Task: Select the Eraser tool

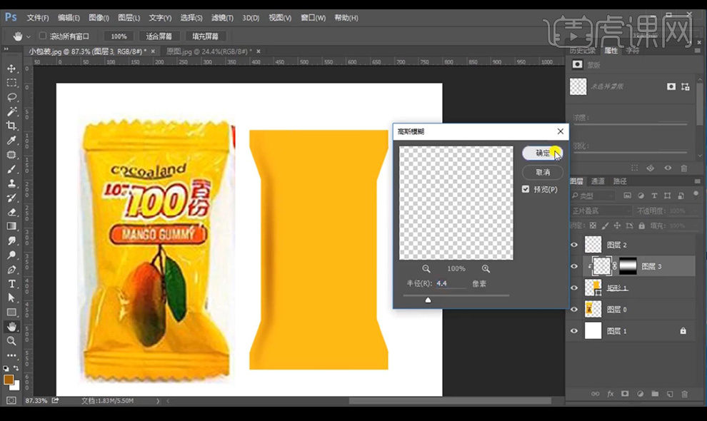Action: click(11, 212)
